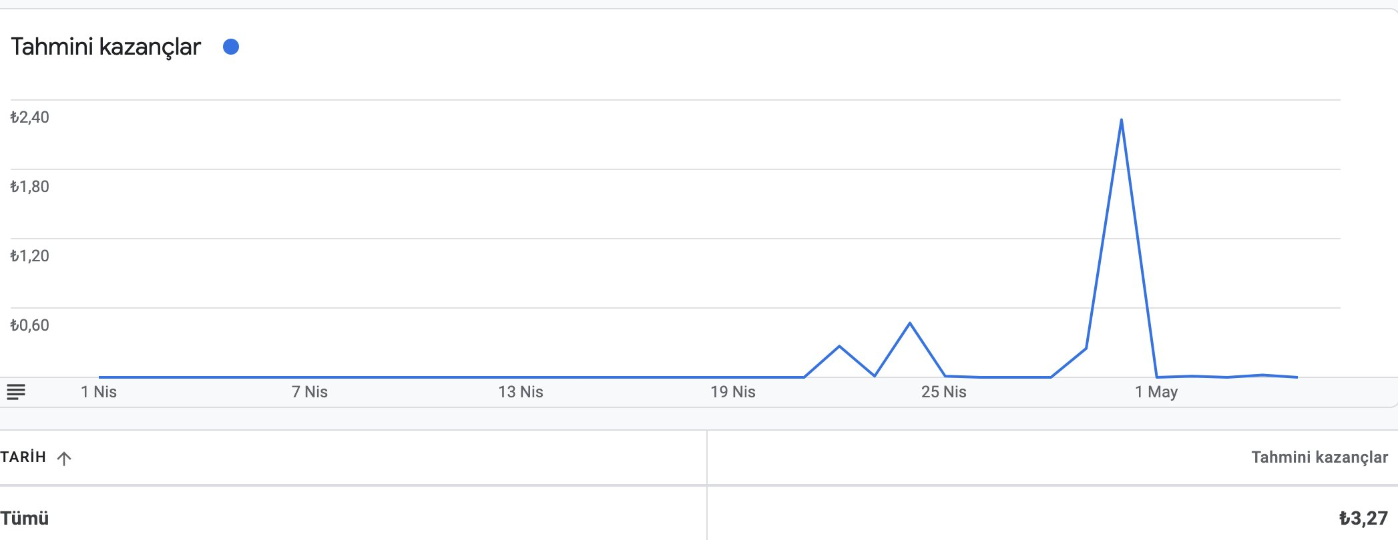Click the ₺2,40 axis label
1398x540 pixels.
click(29, 117)
